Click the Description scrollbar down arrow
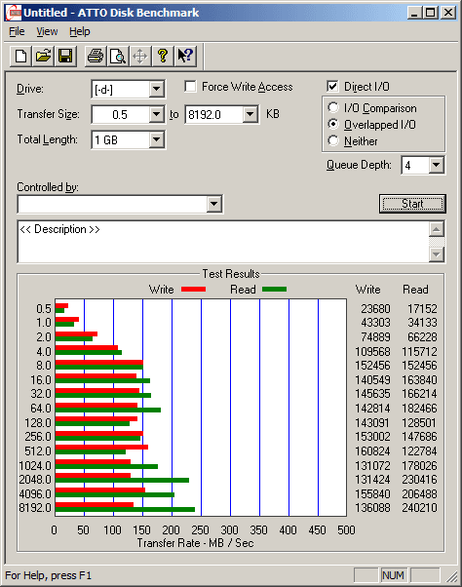The width and height of the screenshot is (462, 587). (x=437, y=254)
